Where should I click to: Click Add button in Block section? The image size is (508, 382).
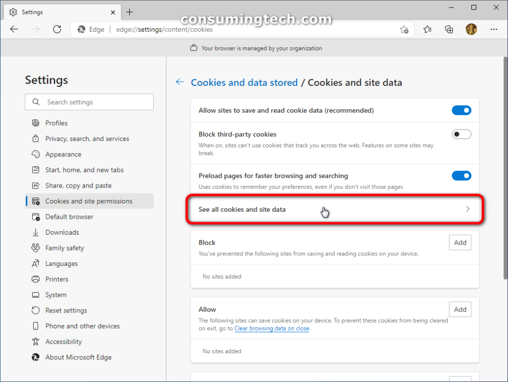(460, 243)
